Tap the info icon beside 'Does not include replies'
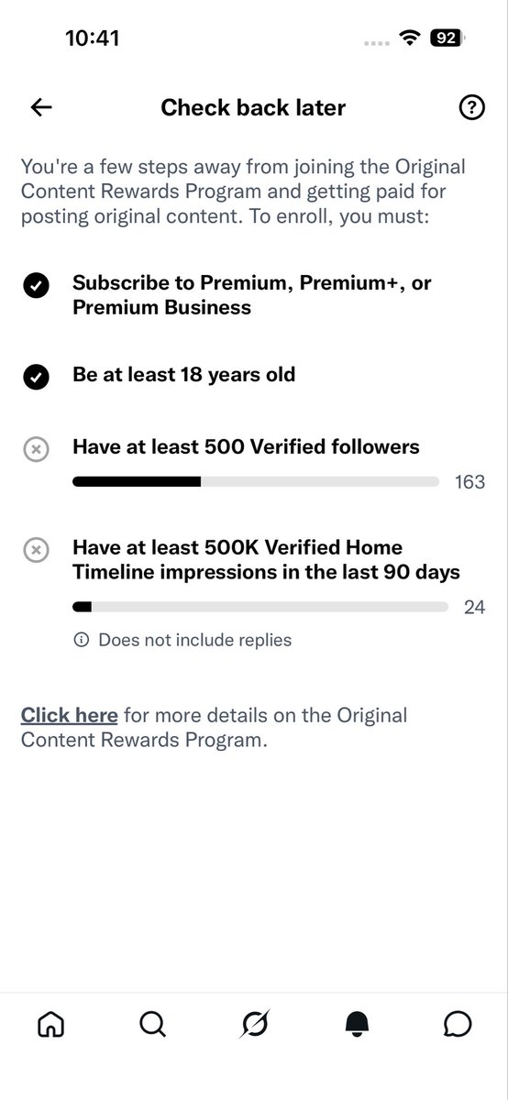Viewport: 508px width, 1100px height. click(x=81, y=640)
